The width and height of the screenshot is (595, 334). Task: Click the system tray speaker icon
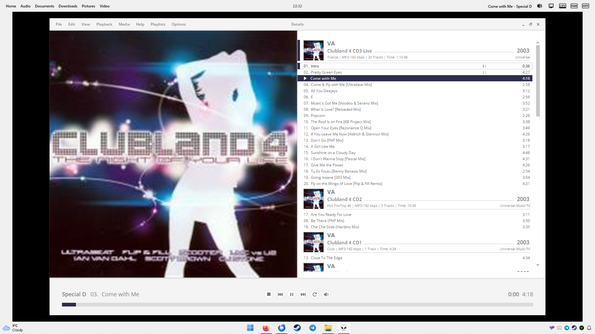[x=540, y=6]
